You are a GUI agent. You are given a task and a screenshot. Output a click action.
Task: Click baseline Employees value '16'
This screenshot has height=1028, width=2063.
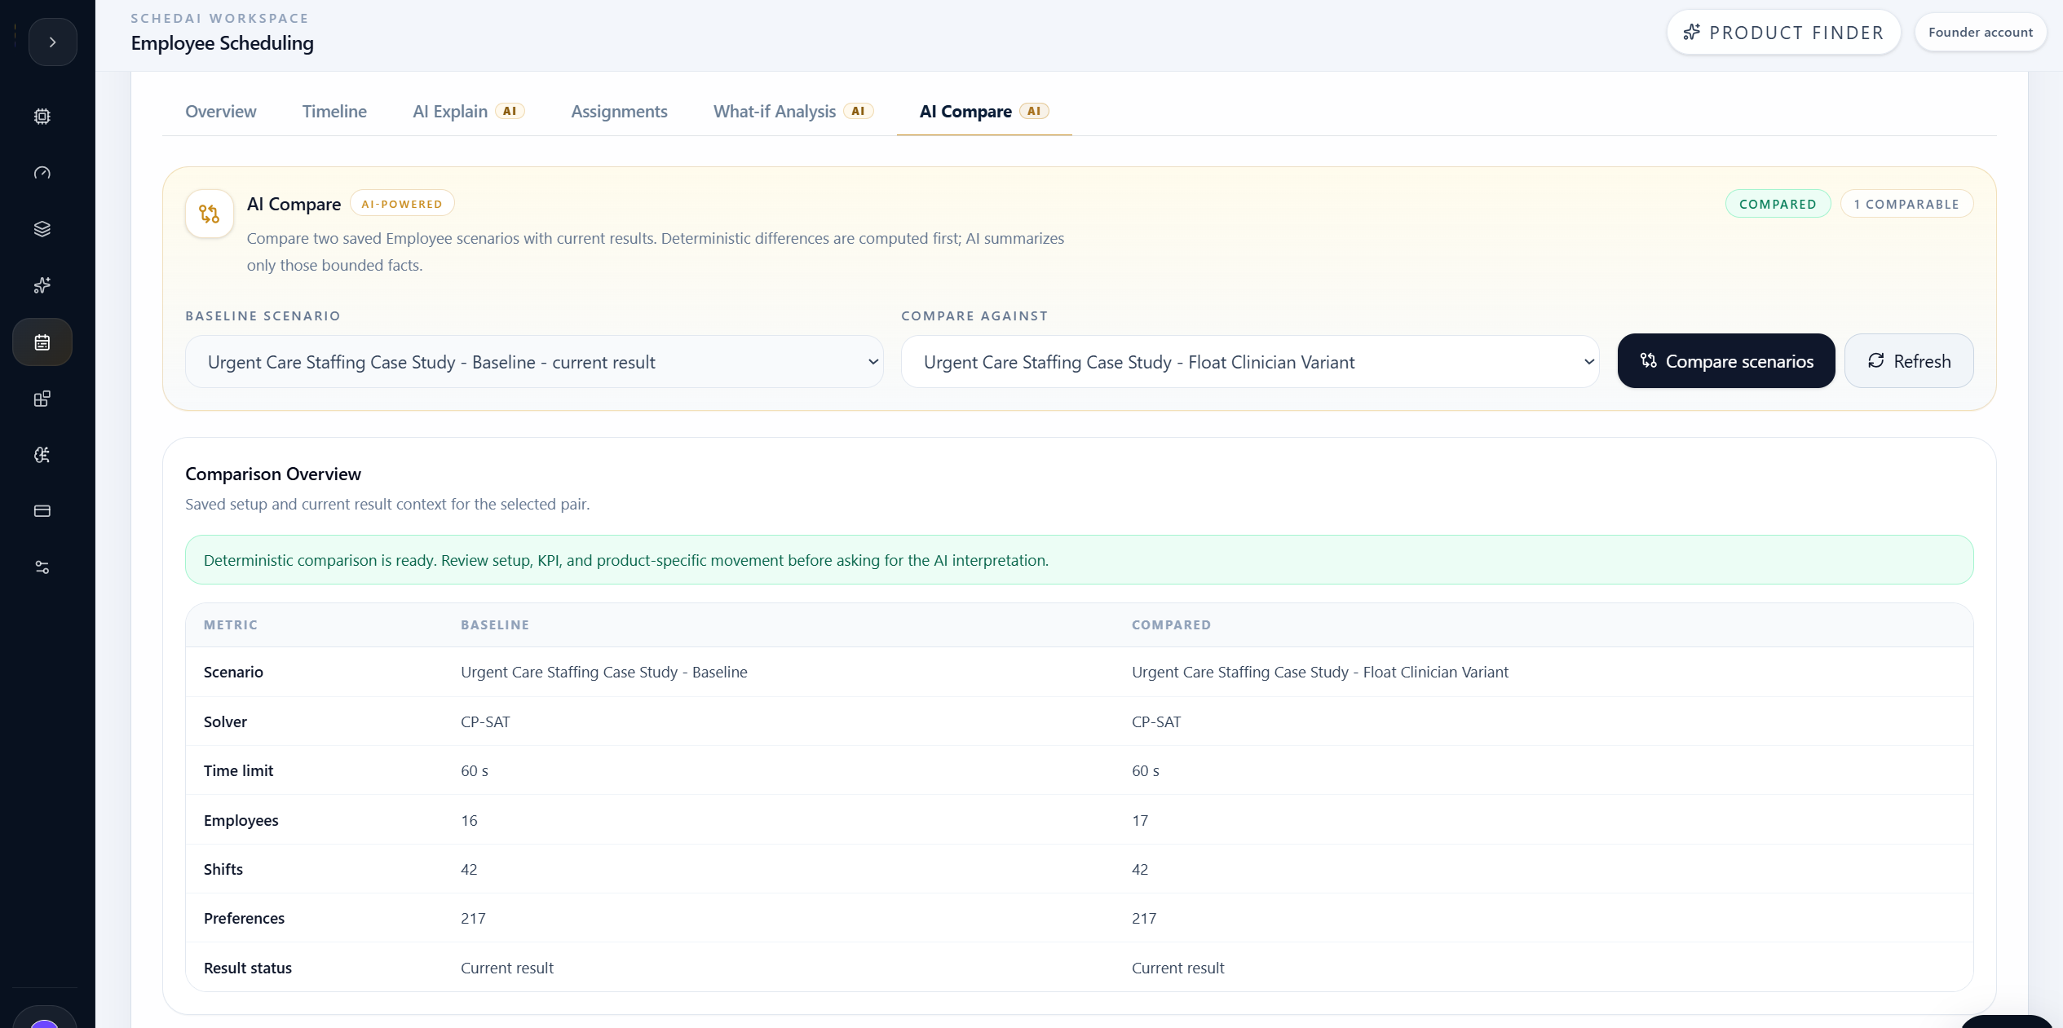click(x=469, y=821)
